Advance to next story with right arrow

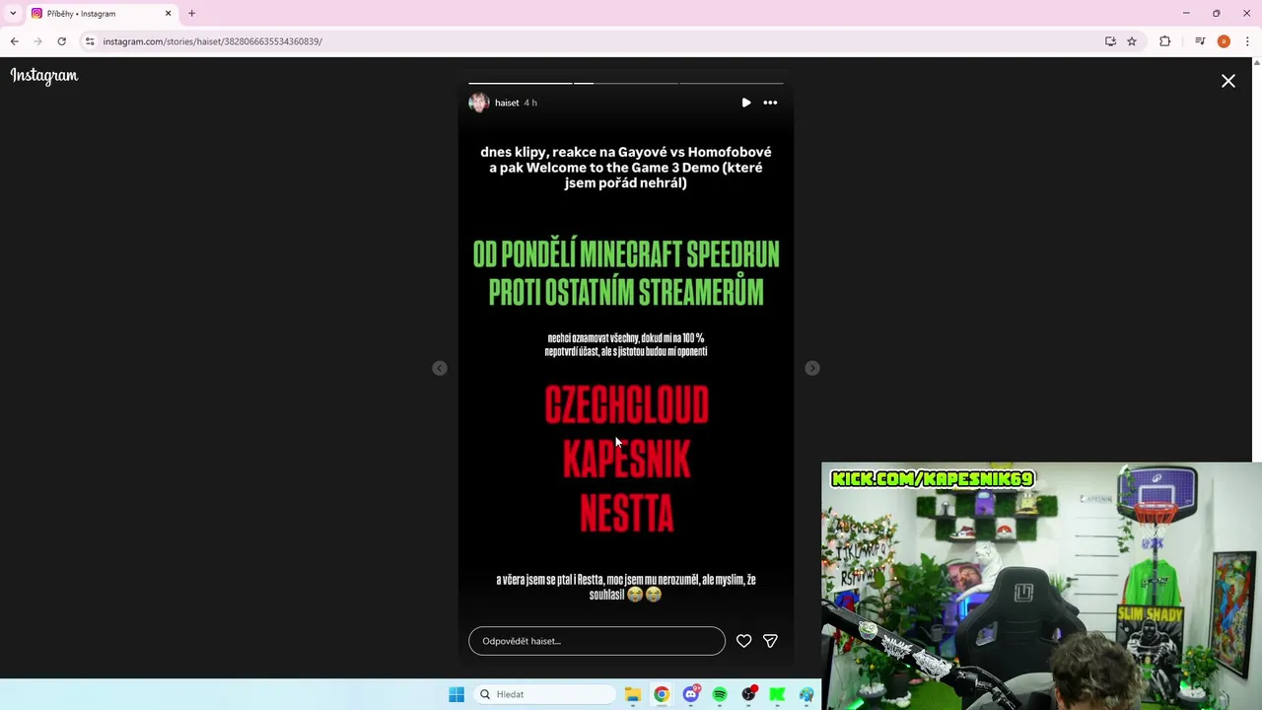812,368
